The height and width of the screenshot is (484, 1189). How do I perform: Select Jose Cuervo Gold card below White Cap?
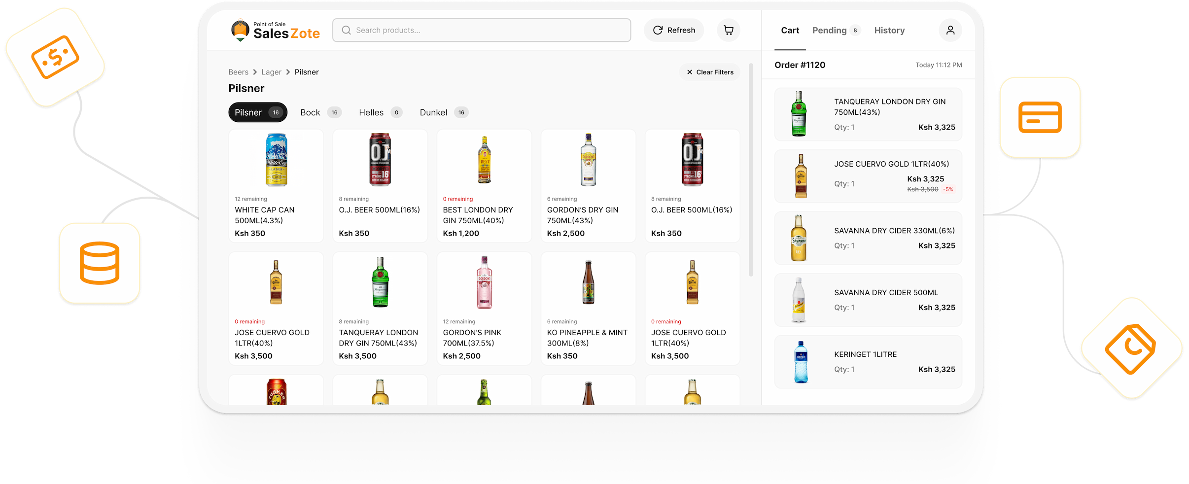click(276, 309)
